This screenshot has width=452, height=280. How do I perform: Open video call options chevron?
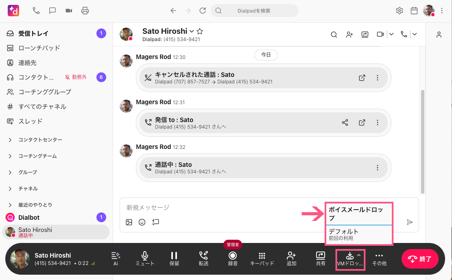[391, 34]
